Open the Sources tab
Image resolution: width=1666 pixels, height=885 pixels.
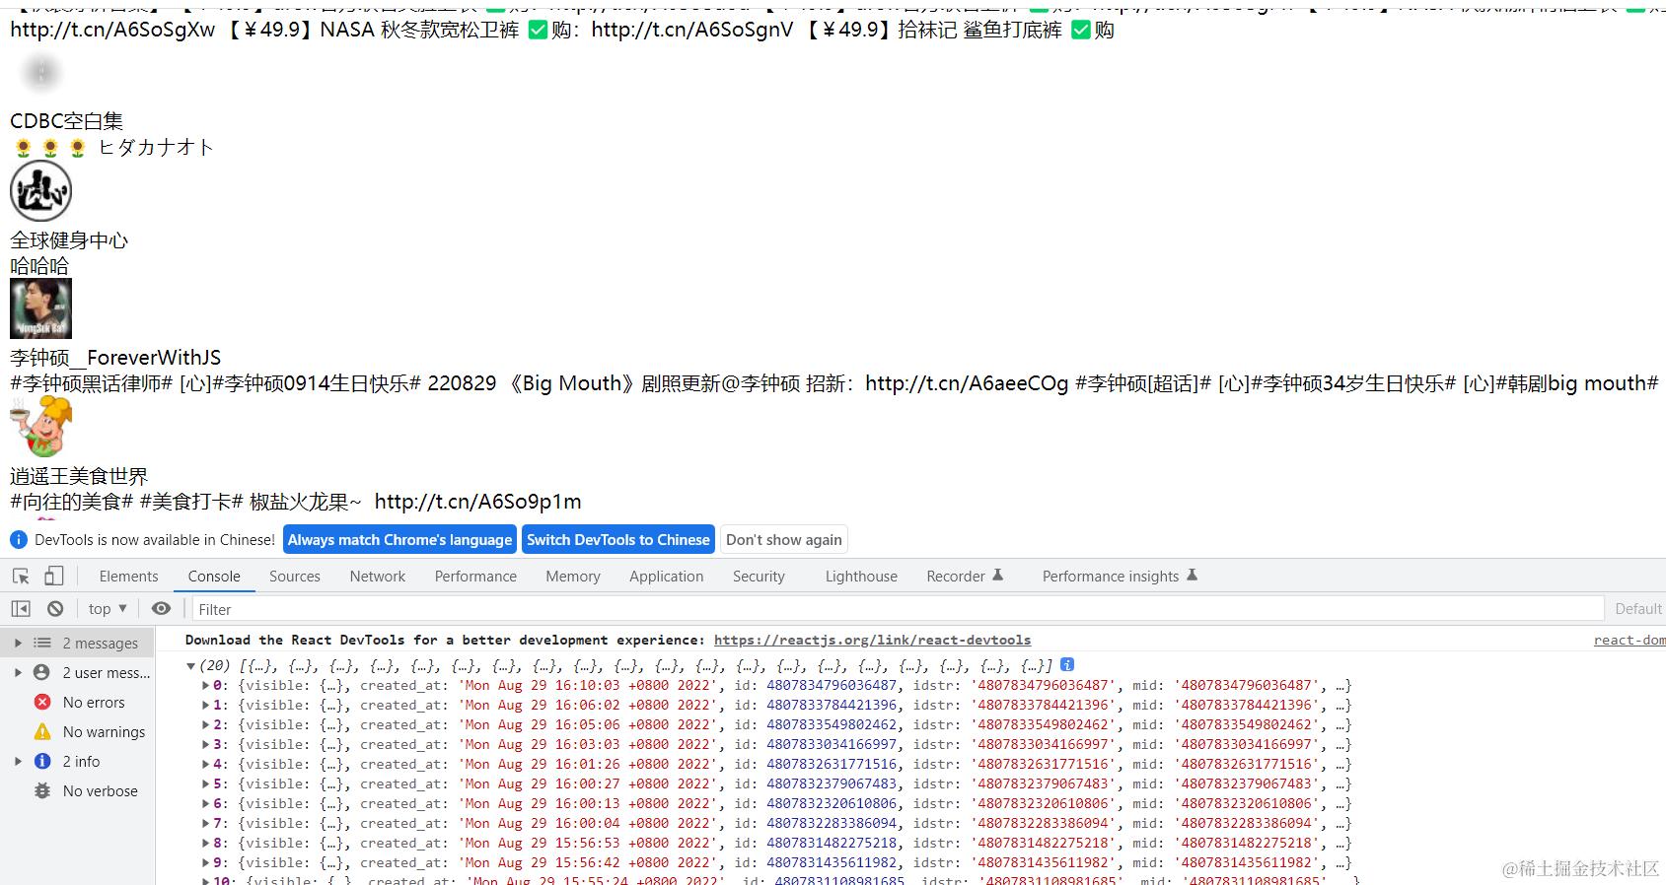coord(295,577)
